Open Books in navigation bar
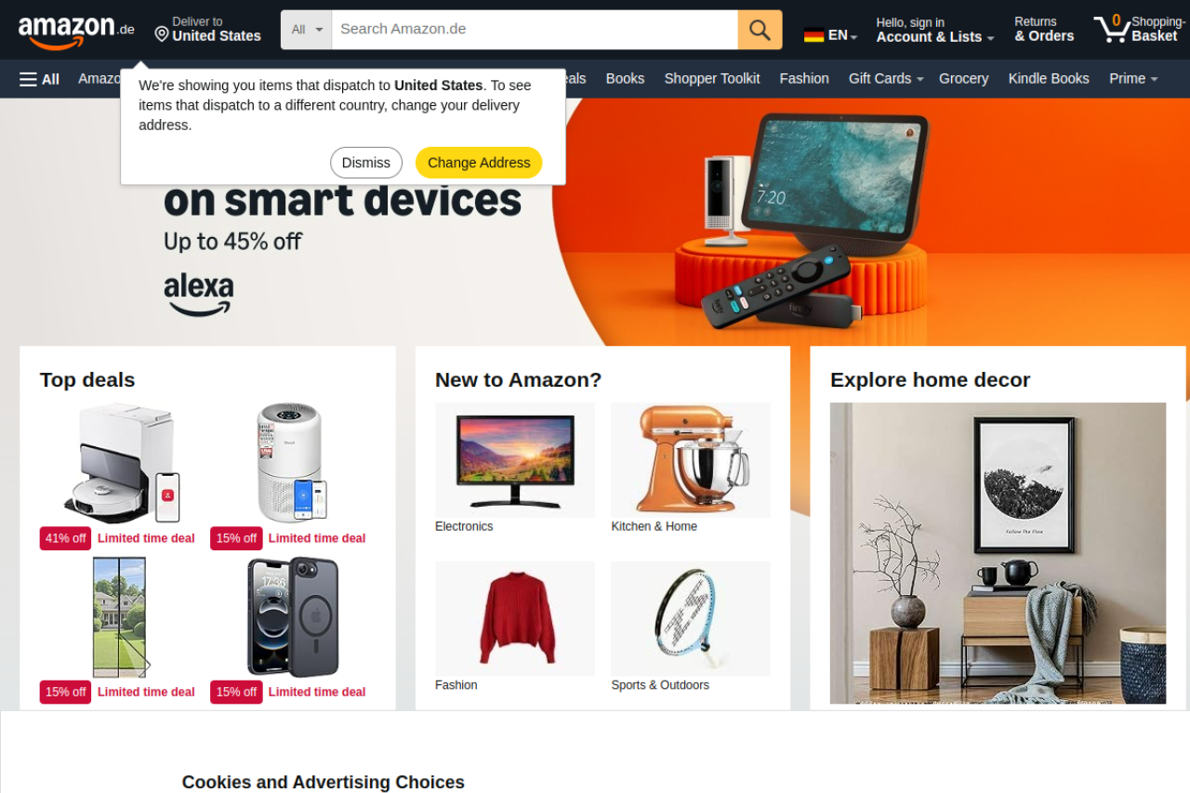1190x793 pixels. coord(625,79)
